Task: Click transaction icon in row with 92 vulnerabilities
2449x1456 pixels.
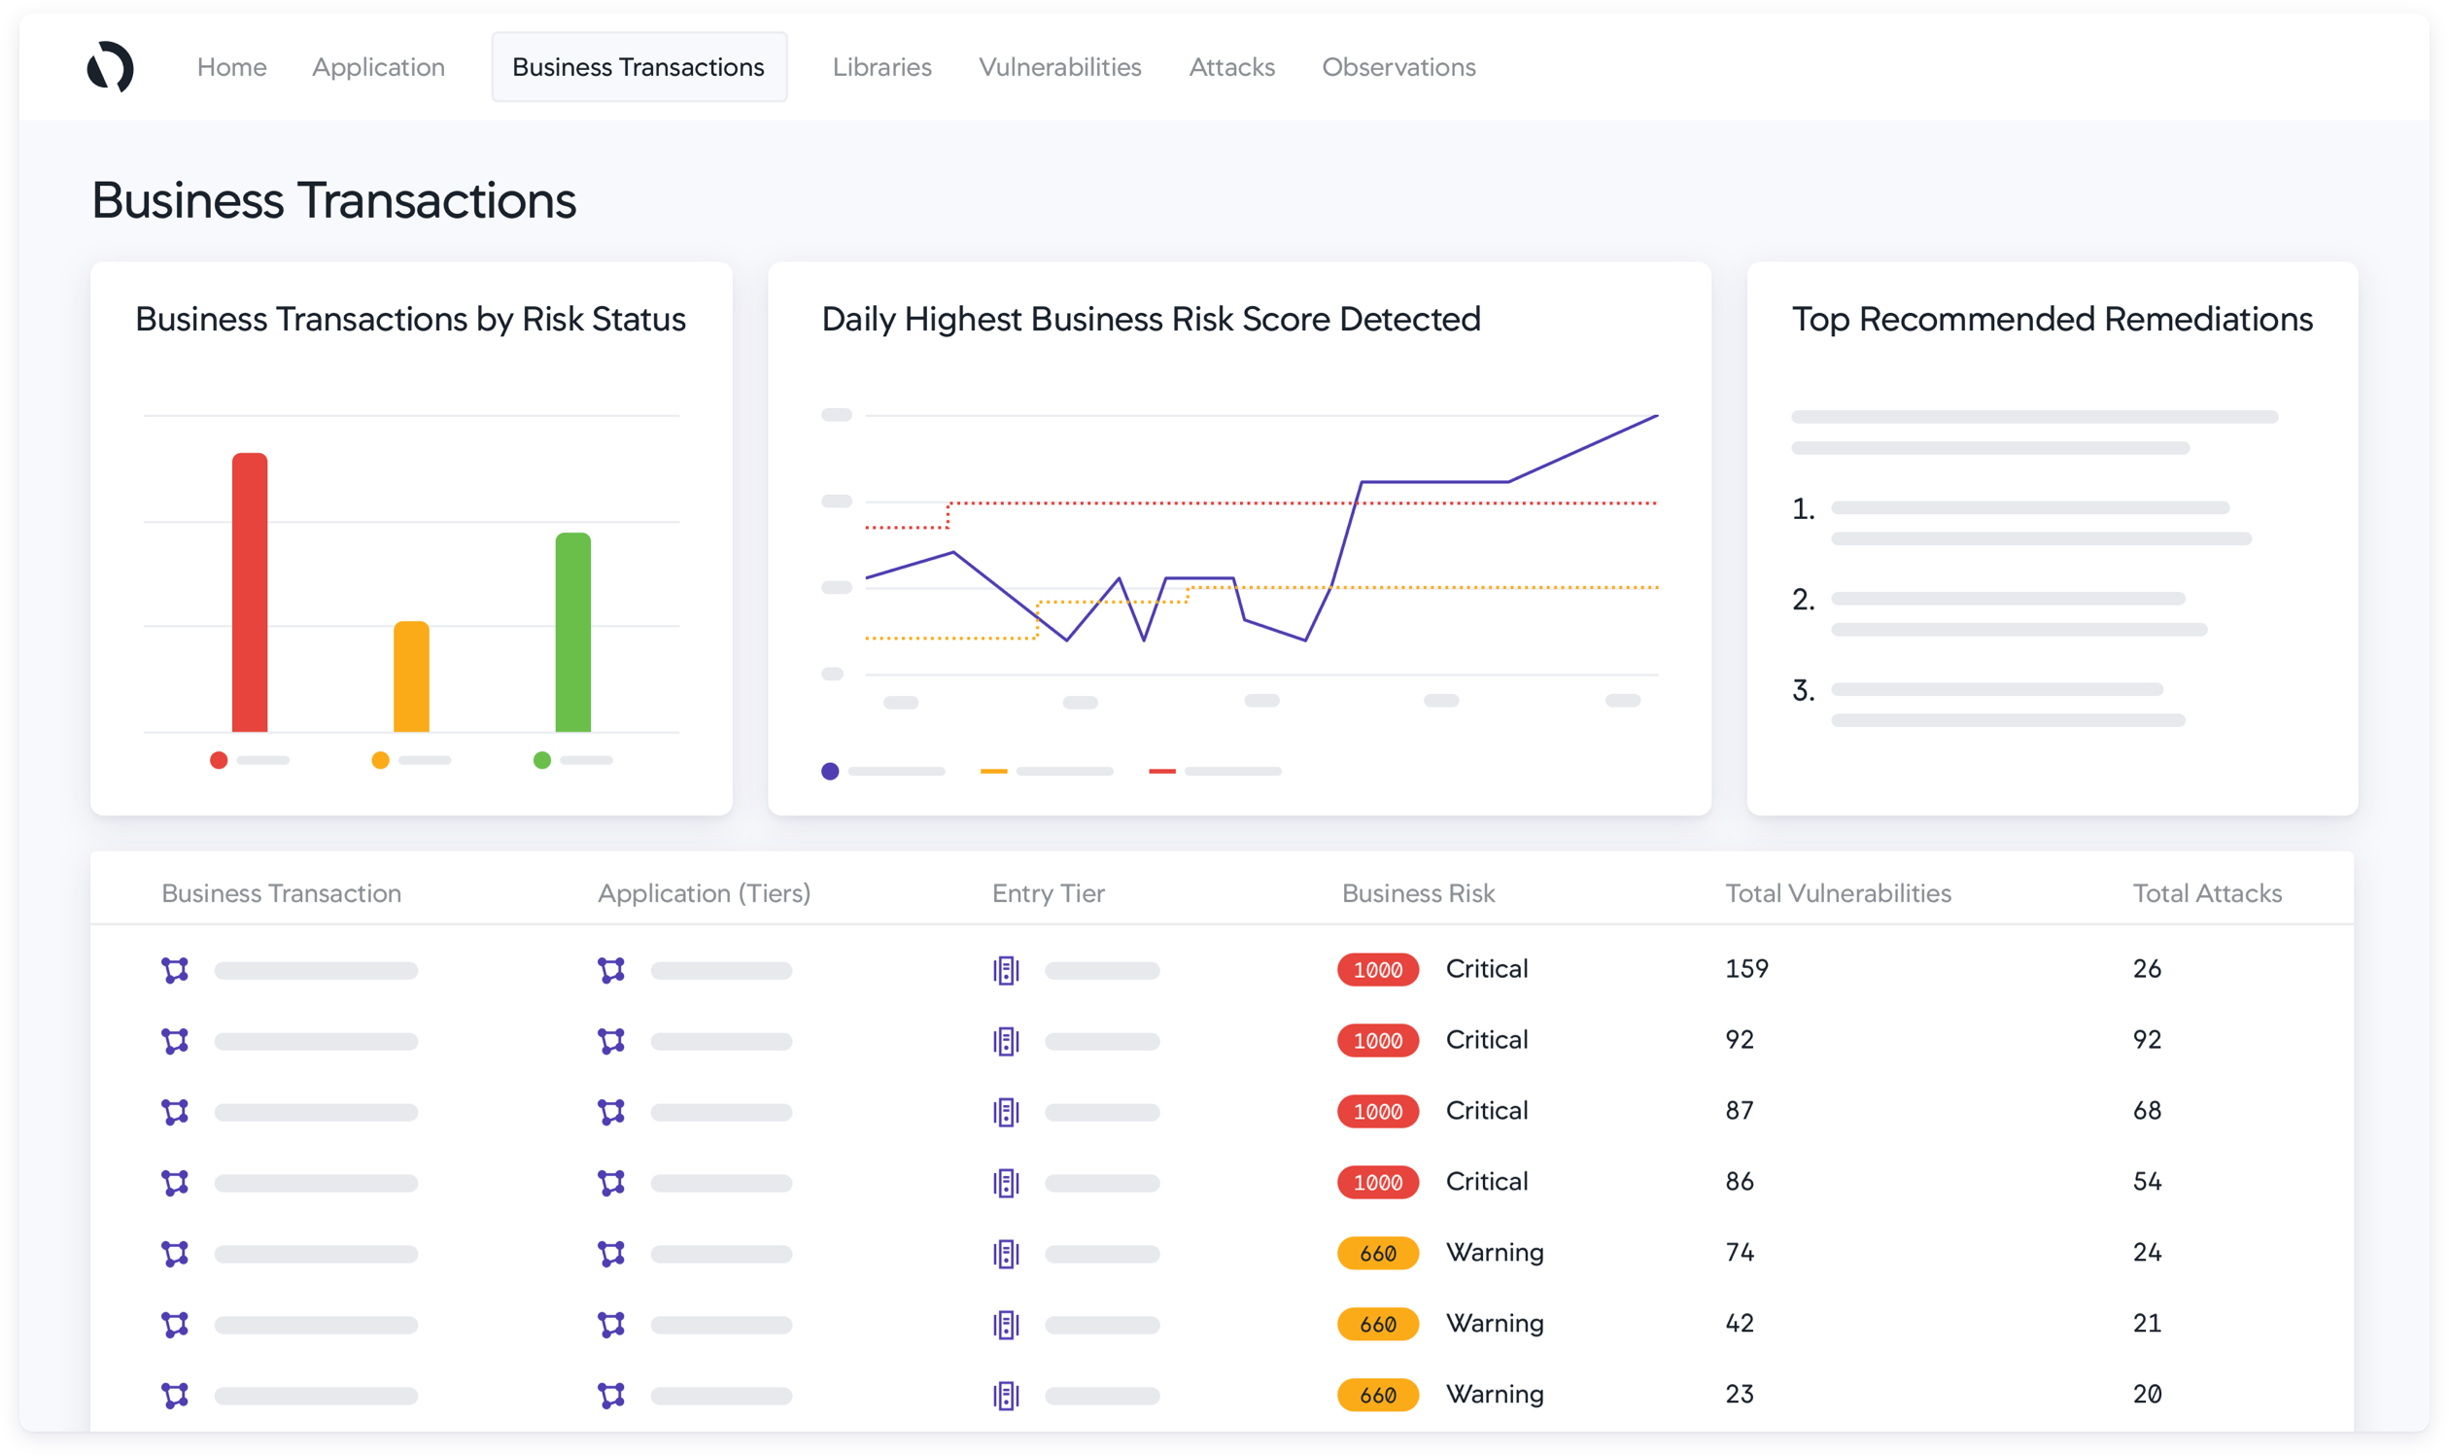Action: click(x=175, y=1041)
